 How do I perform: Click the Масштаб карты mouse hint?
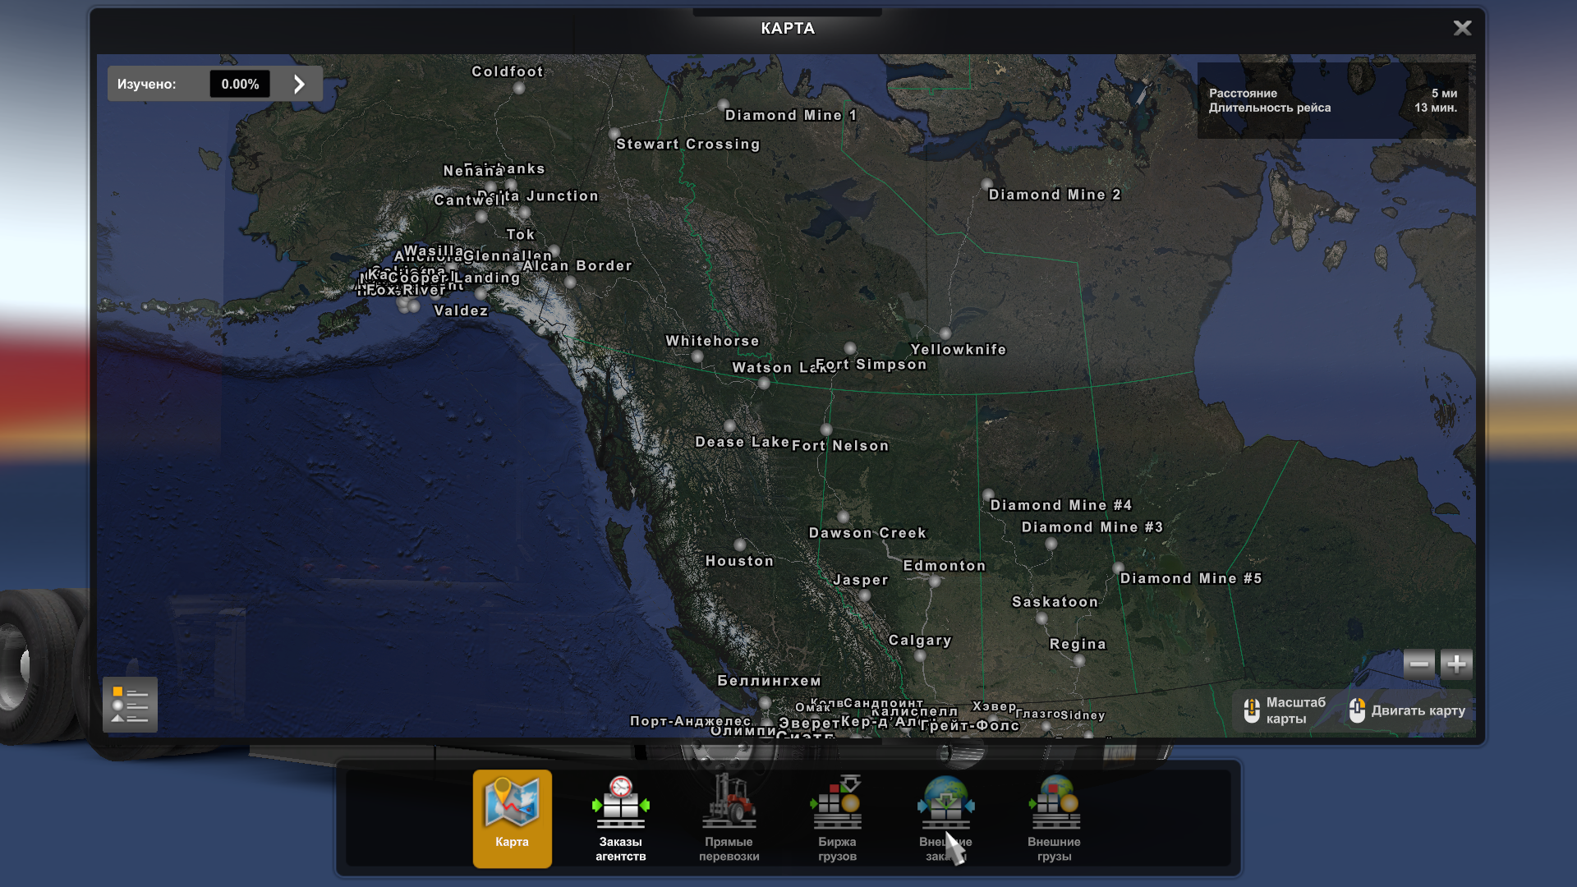point(1285,710)
